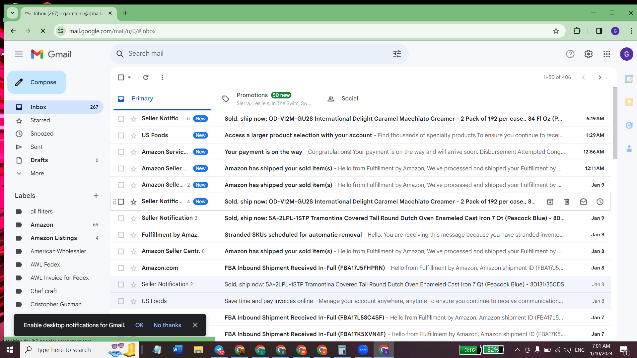Select the Fulfillment by Amazon stranded SKUs email
Image resolution: width=637 pixels, height=358 pixels.
(121, 235)
